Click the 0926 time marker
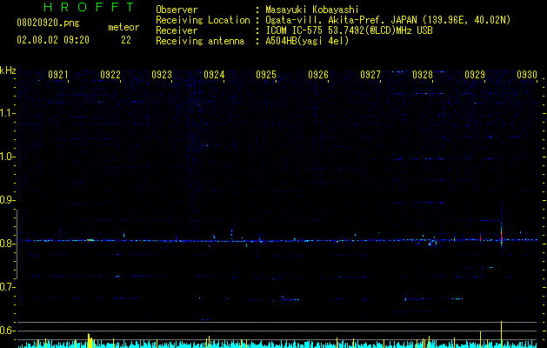This screenshot has width=547, height=348. [x=318, y=75]
